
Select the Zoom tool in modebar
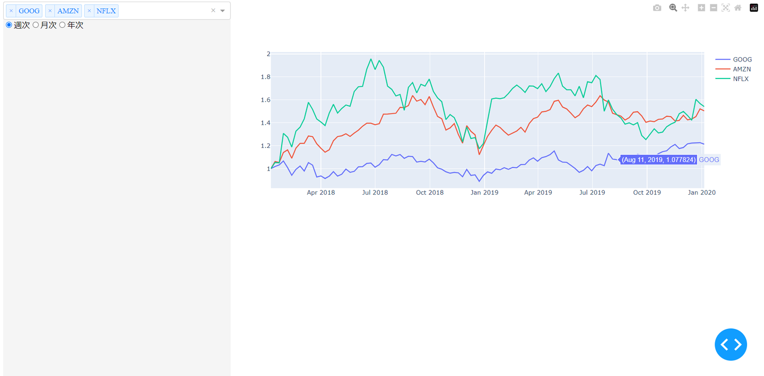[x=673, y=8]
